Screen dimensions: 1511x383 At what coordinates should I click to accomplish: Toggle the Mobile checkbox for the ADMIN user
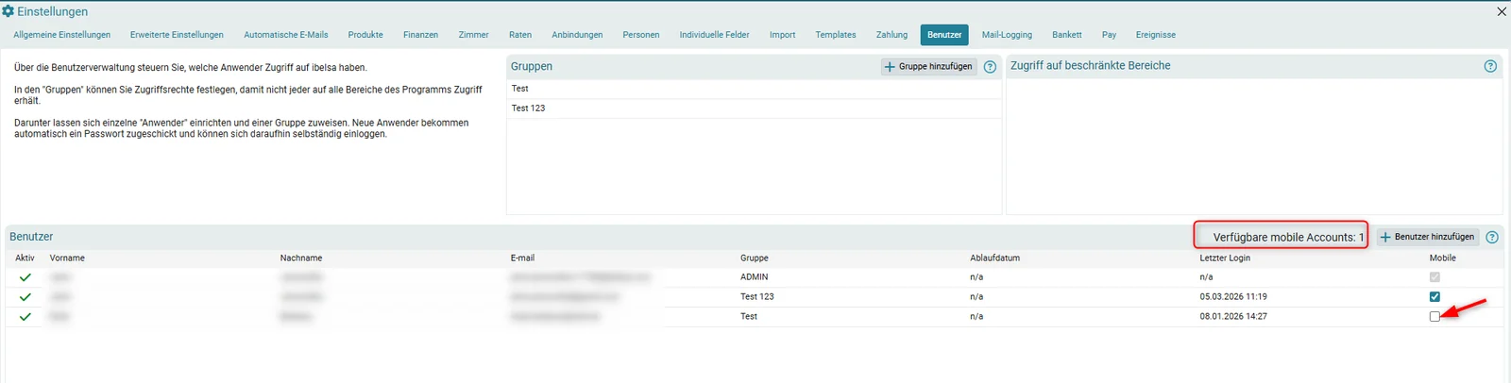(x=1435, y=277)
